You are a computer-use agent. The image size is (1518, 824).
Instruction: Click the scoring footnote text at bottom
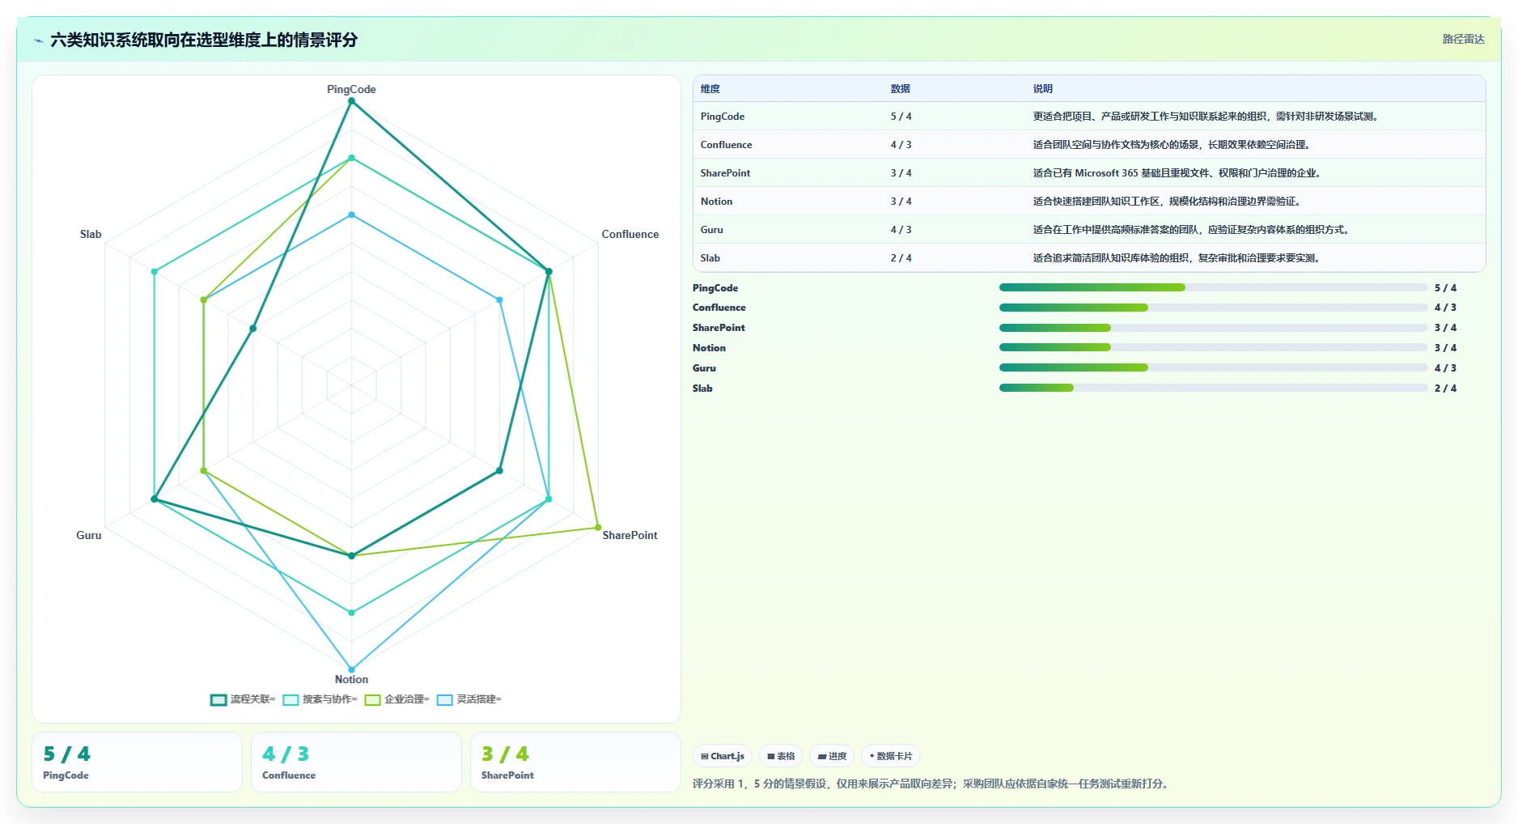pyautogui.click(x=931, y=784)
